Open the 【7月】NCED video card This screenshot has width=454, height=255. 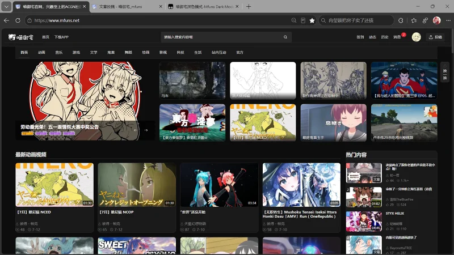tap(54, 197)
